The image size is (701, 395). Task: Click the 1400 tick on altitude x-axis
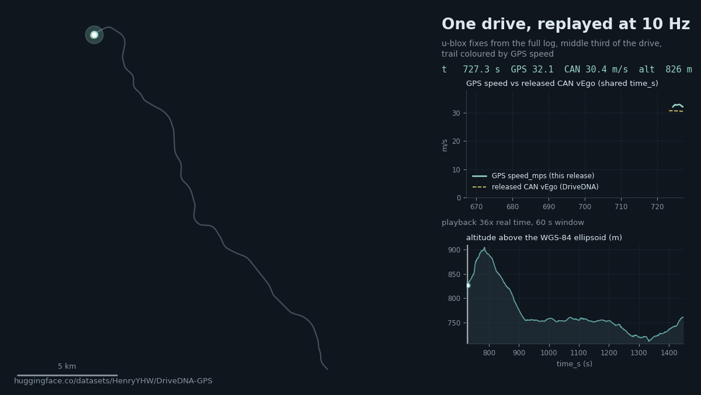[669, 353]
